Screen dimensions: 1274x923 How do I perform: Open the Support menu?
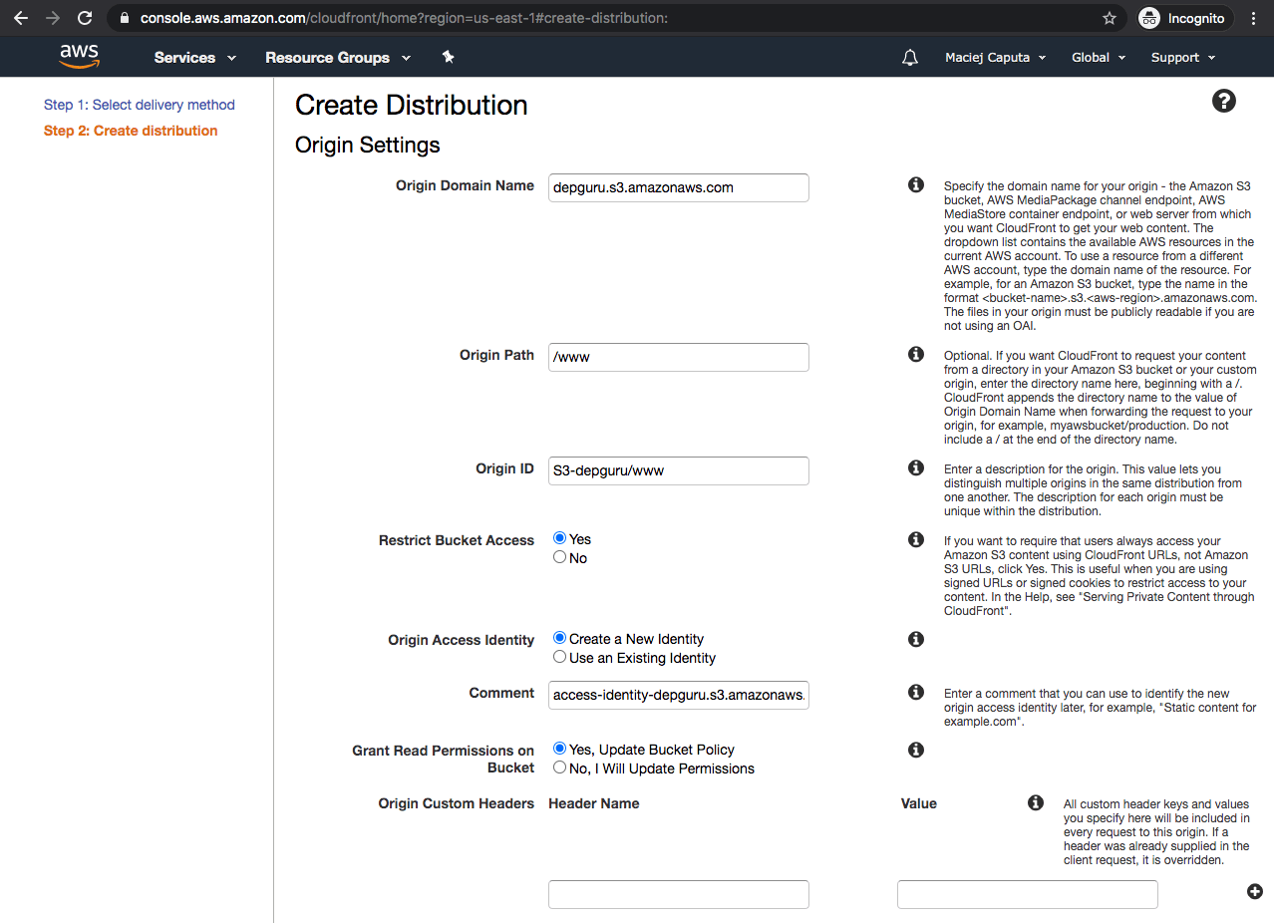coord(1182,58)
